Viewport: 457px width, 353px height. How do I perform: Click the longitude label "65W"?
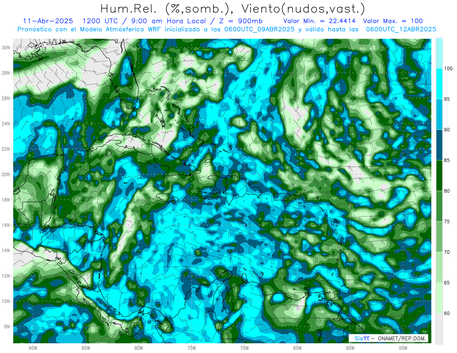297,348
